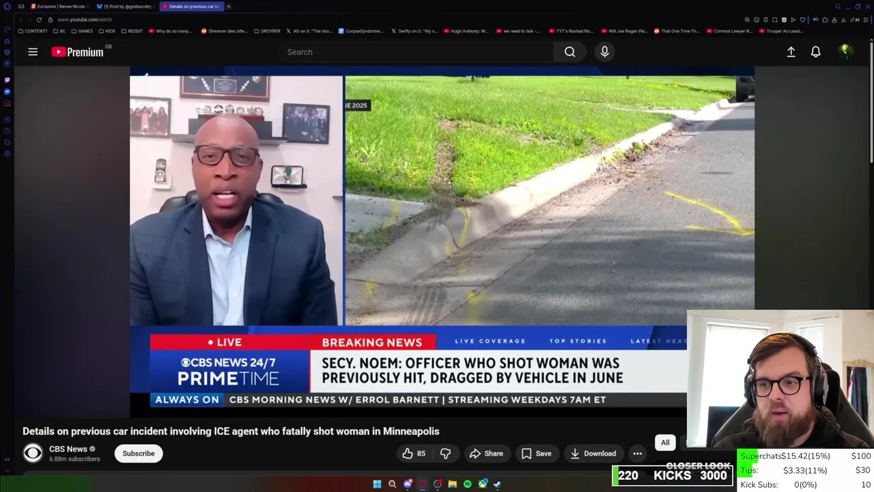Select the Details on previous car tab

coord(191,6)
